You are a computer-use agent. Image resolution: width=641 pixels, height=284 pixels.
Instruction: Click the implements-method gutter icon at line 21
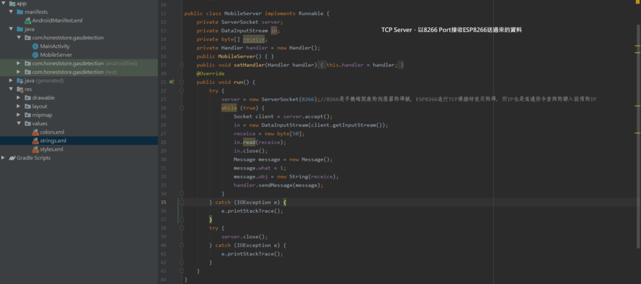tap(171, 82)
